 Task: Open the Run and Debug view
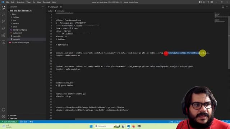click(3, 28)
